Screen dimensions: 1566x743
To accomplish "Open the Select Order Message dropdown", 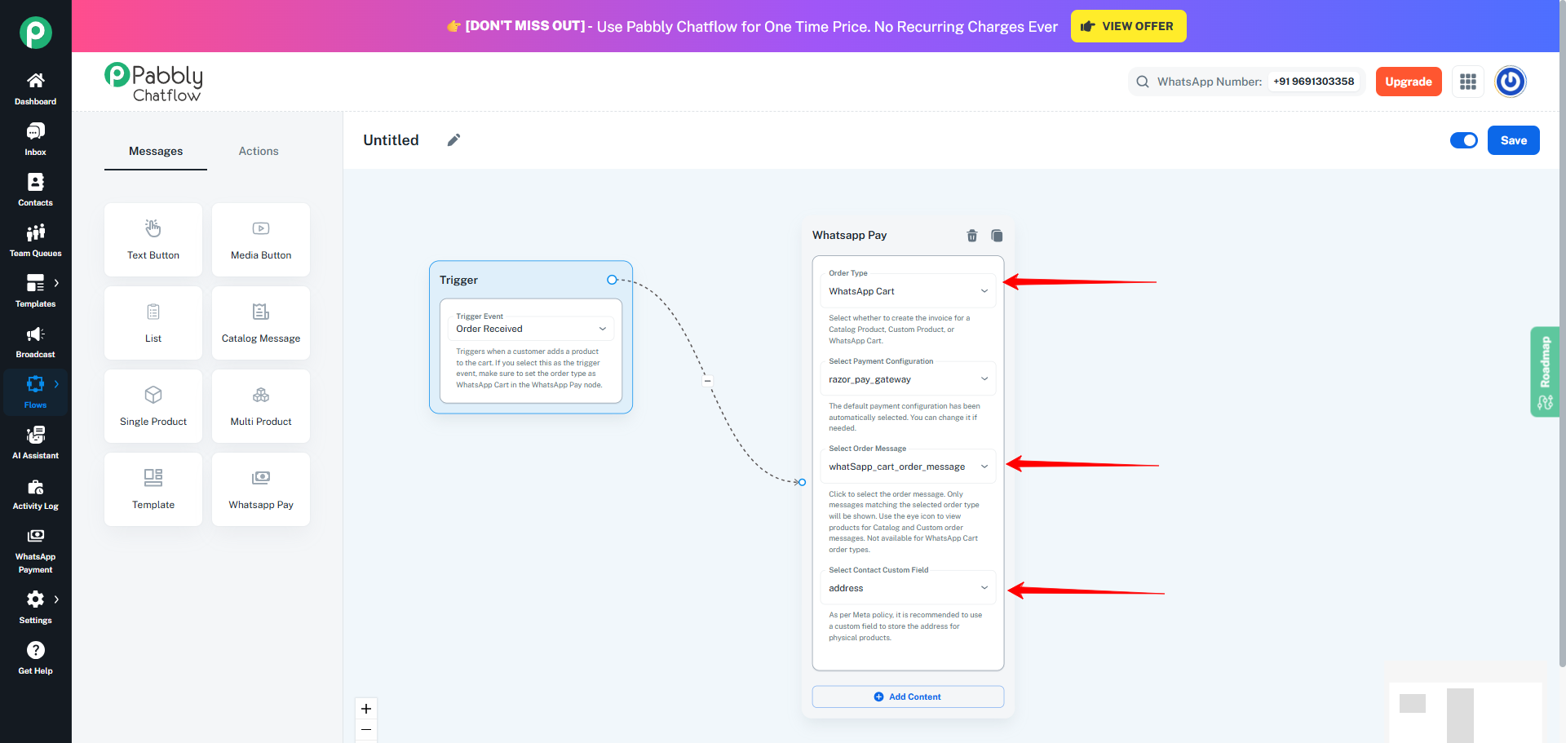I will point(908,467).
